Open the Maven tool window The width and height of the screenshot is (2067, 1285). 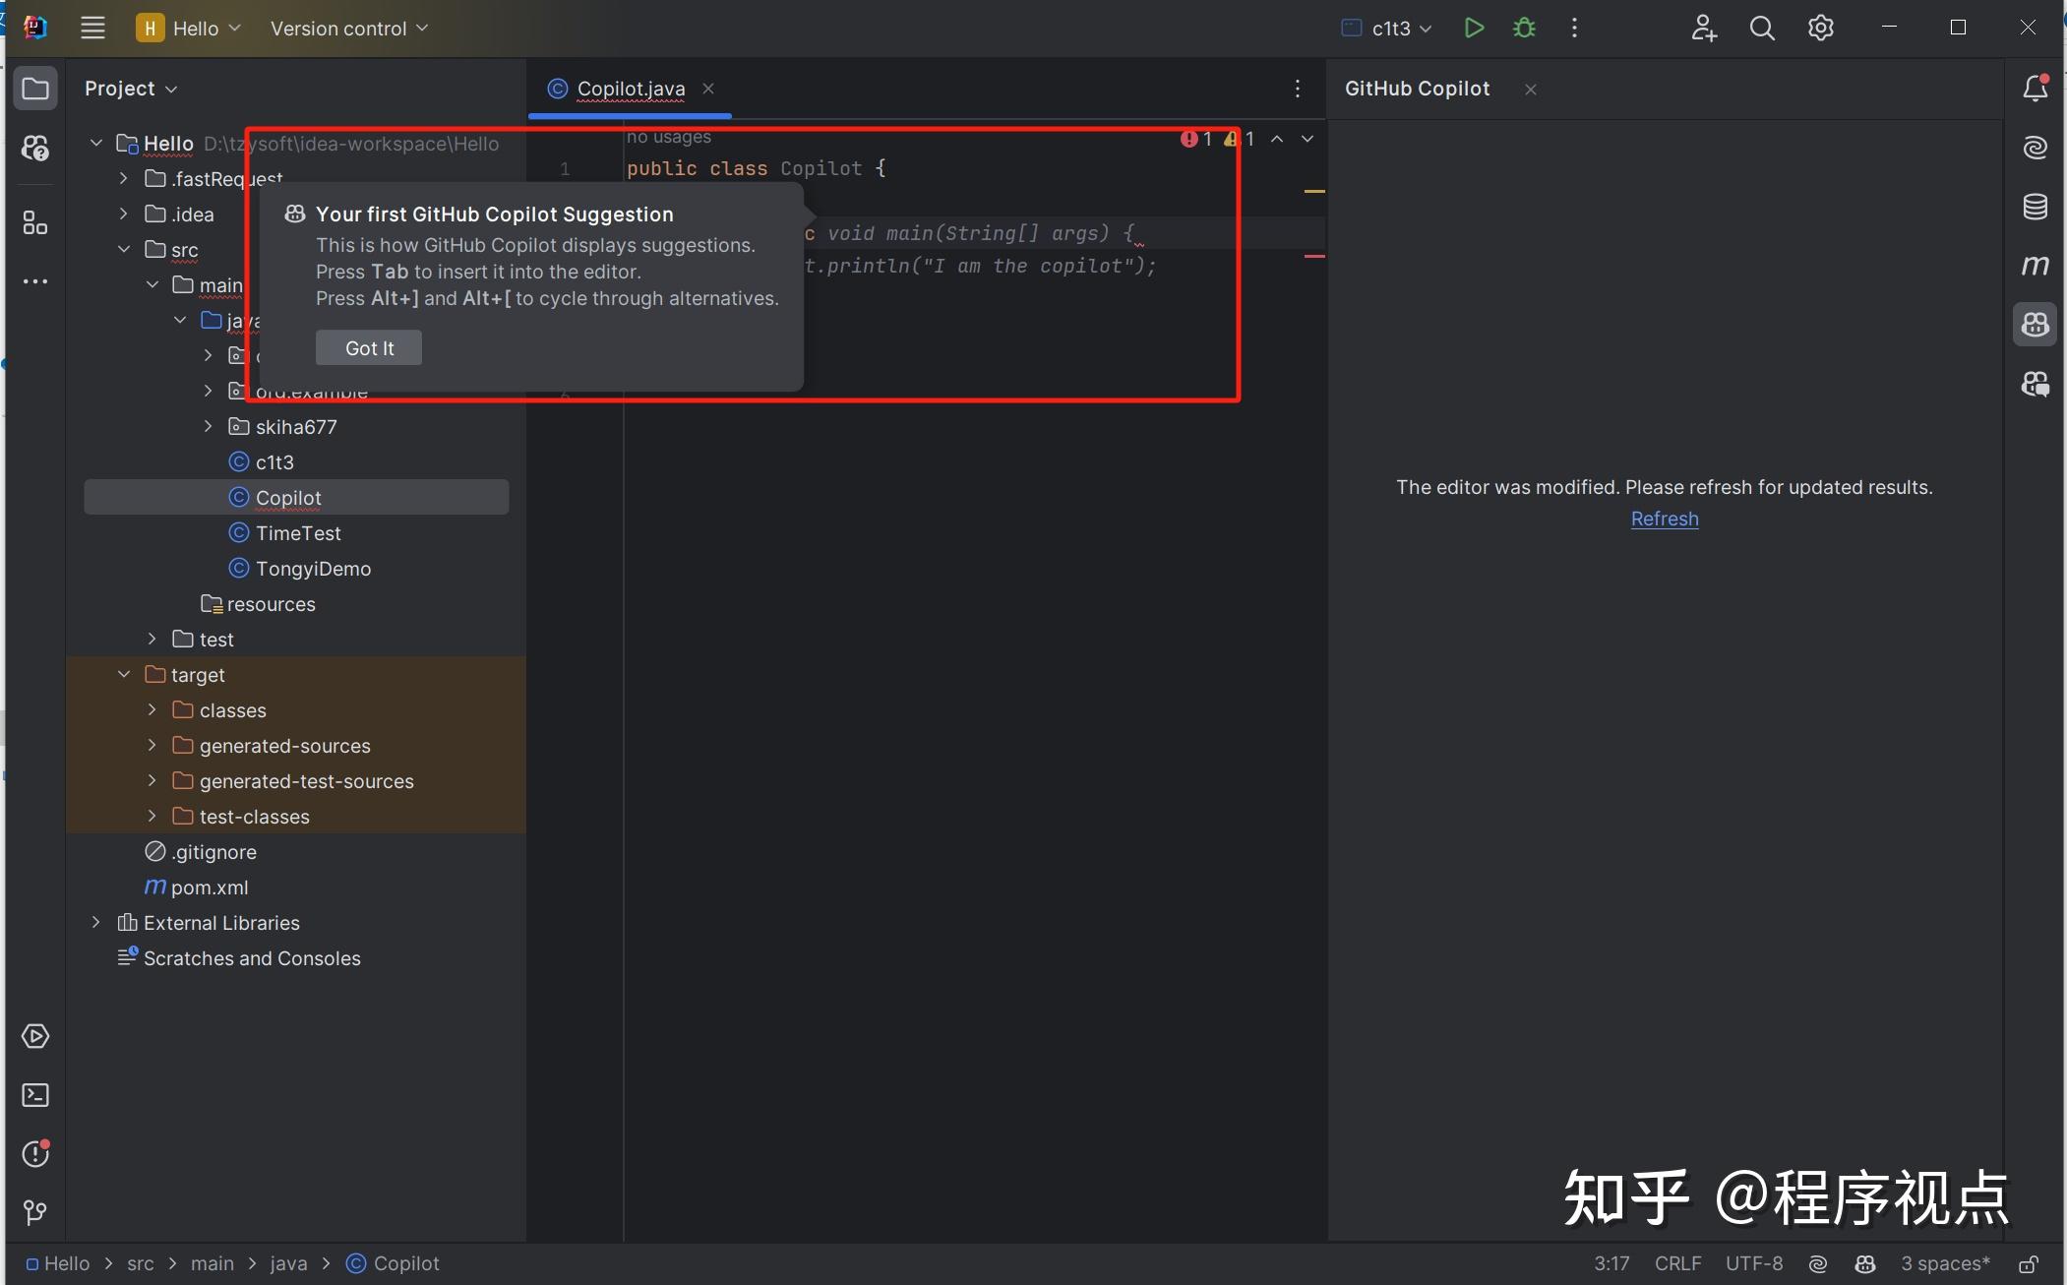click(2035, 265)
